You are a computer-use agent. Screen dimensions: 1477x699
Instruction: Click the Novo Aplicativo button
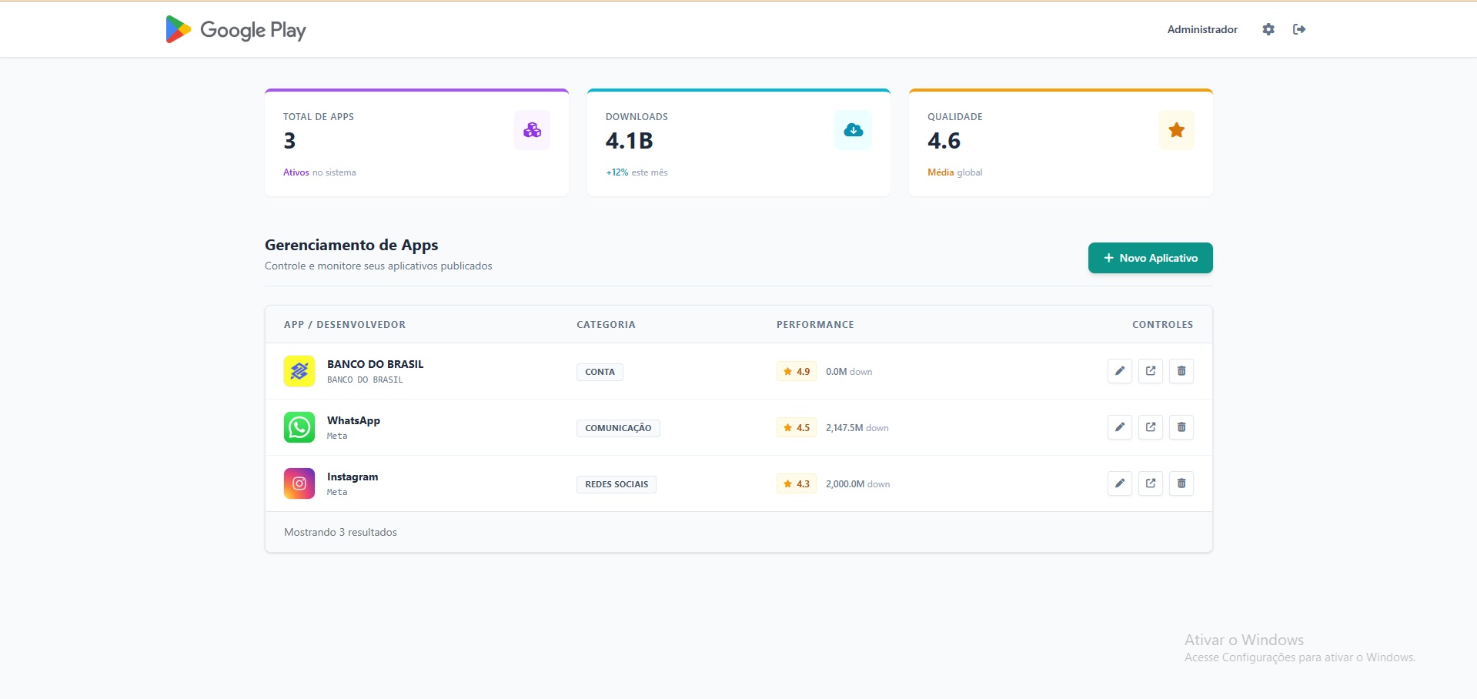point(1150,258)
